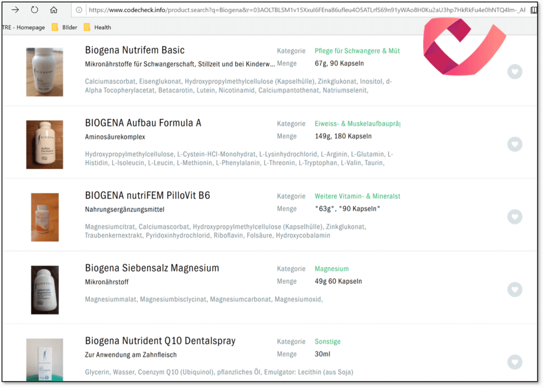Click quantity '49g 60 Kapseln'
Screen dimensions: 543x387
[x=338, y=281]
